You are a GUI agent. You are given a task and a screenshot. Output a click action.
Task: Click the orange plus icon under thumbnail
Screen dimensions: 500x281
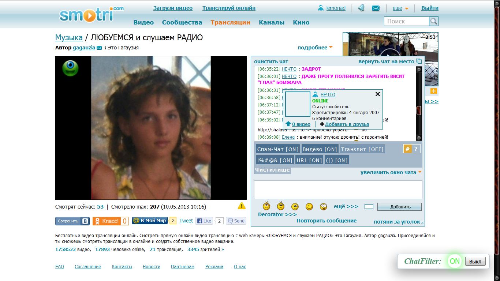pyautogui.click(x=434, y=91)
